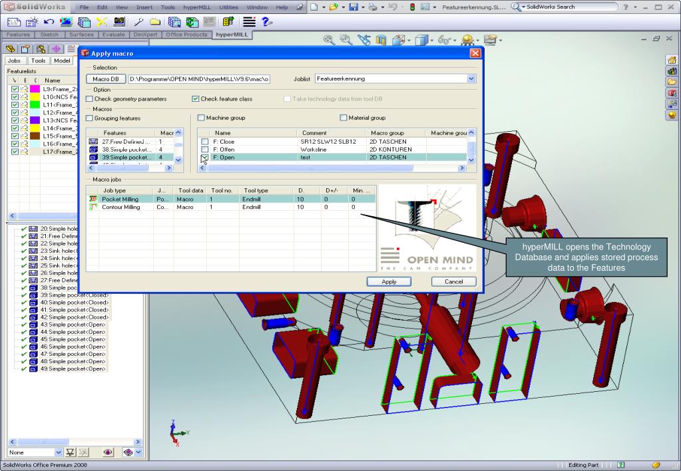Screen dimensions: 681x471
Task: Open the SolidWorks Search options dropdown
Action: pos(523,7)
